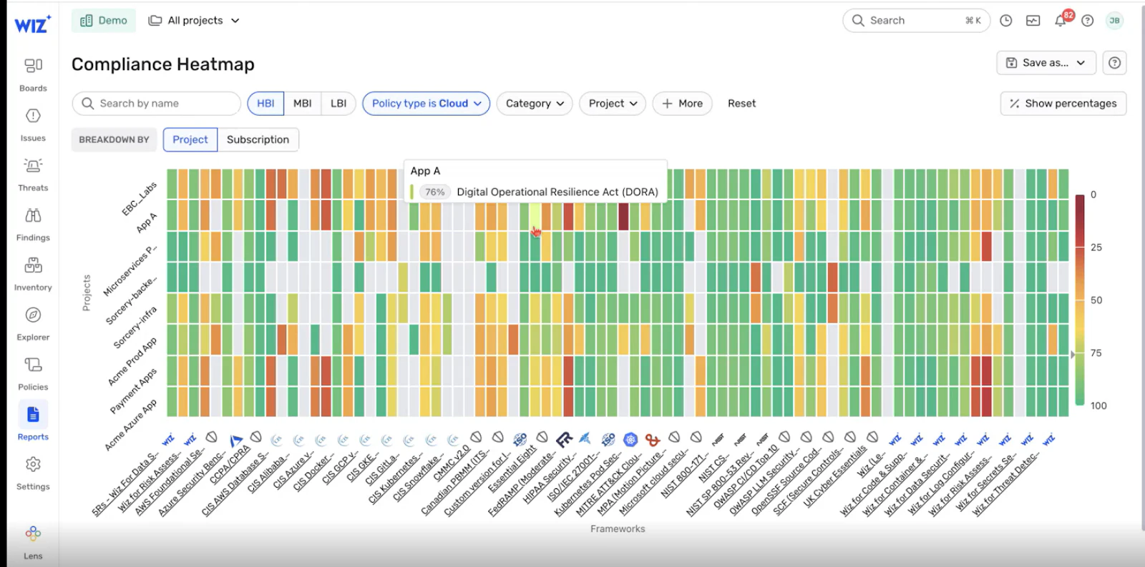The height and width of the screenshot is (567, 1145).
Task: Open the Essential Eight framework link
Action: click(x=512, y=470)
